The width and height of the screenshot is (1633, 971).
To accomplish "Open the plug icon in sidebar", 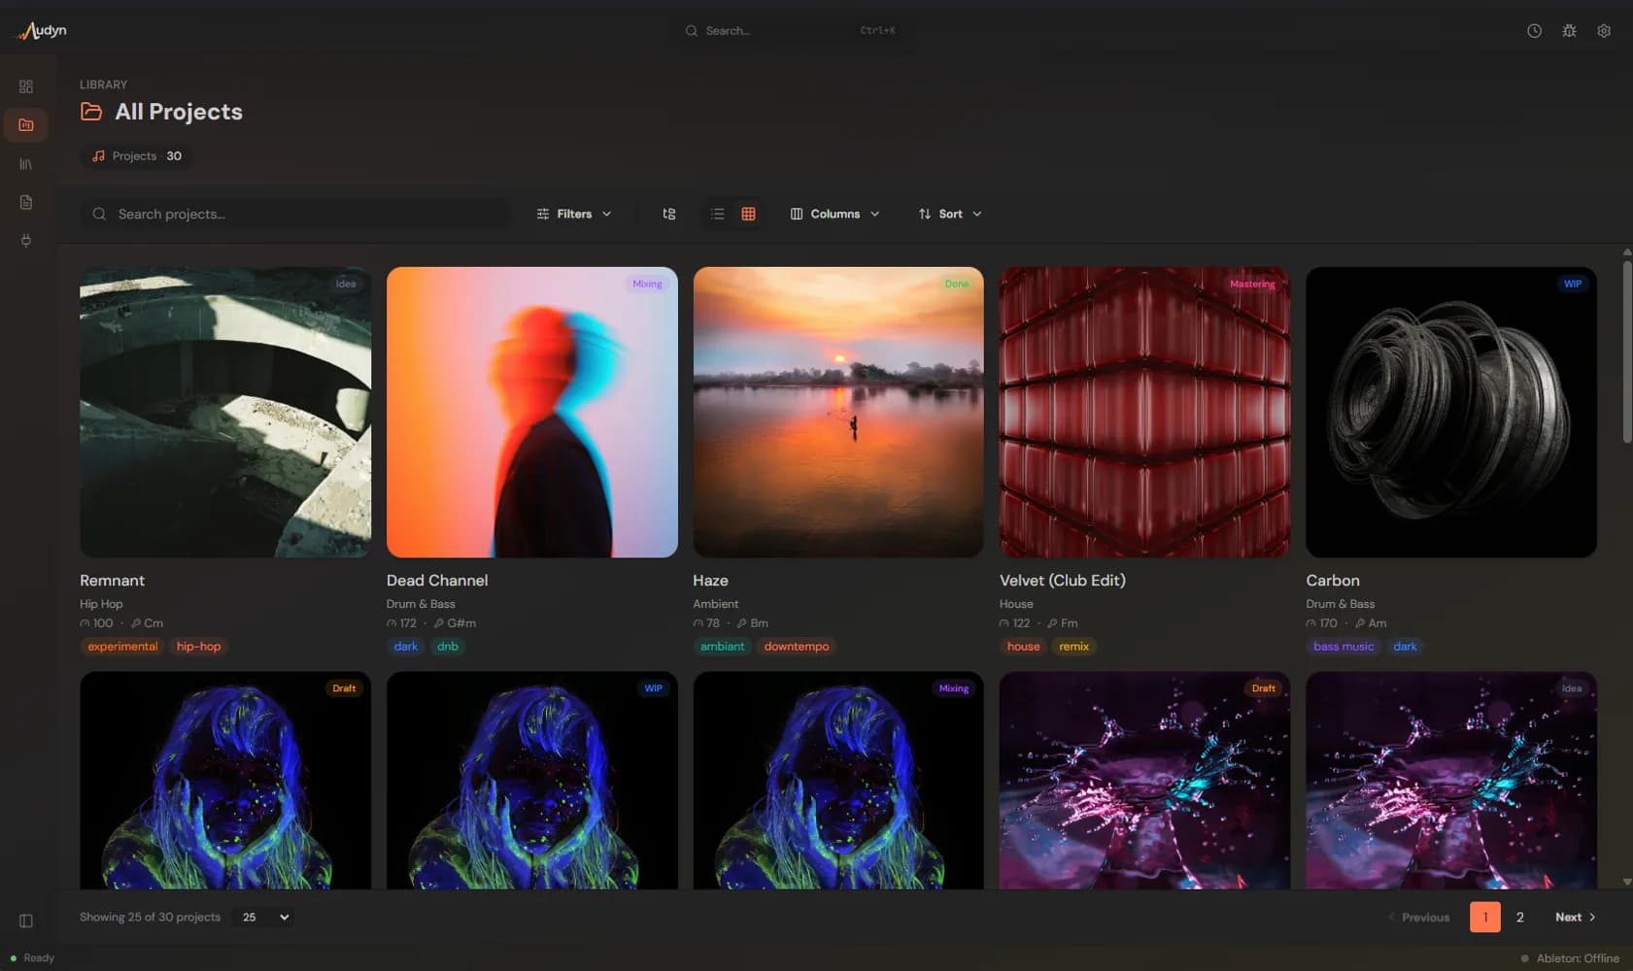I will (x=26, y=241).
